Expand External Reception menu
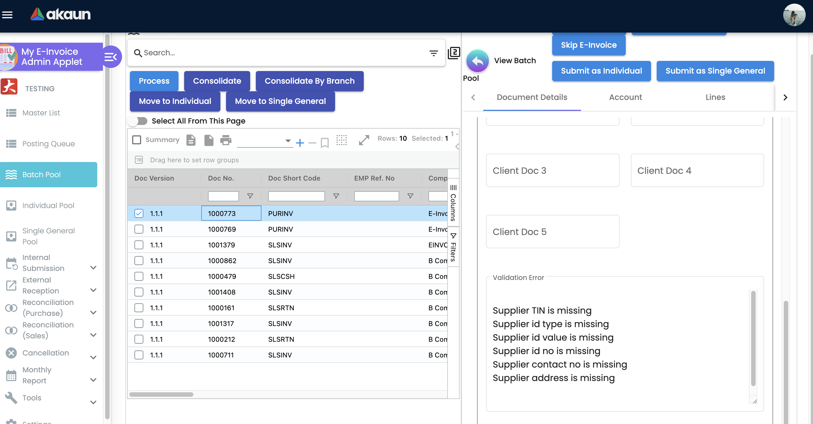Screen dimensions: 813x424 tap(93, 290)
